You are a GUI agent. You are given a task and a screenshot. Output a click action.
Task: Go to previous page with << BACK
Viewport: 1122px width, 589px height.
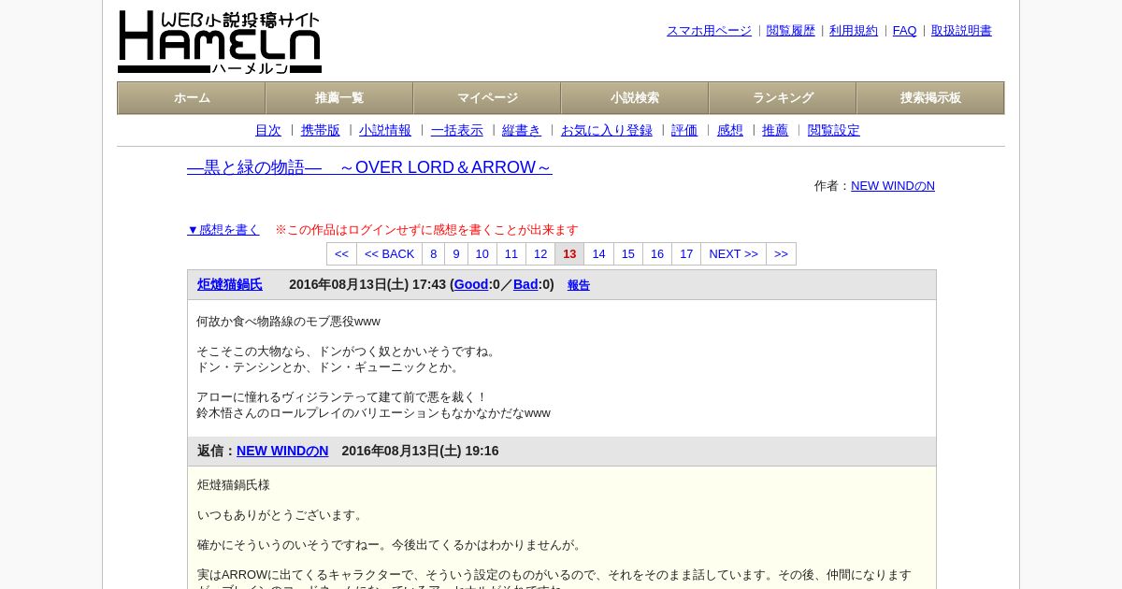tap(389, 254)
